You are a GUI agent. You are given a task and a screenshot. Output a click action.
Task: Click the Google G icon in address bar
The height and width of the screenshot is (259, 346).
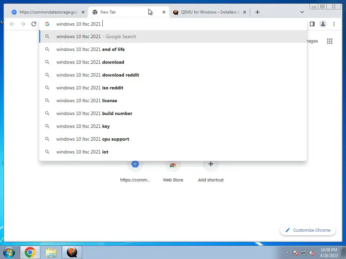click(47, 24)
